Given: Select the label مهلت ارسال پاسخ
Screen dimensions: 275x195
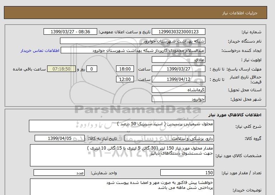Looking at the screenshot, I should (x=244, y=69).
